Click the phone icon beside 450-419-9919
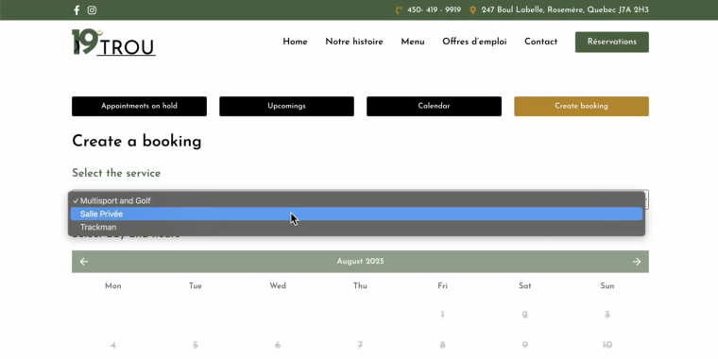718x359 pixels. 399,10
